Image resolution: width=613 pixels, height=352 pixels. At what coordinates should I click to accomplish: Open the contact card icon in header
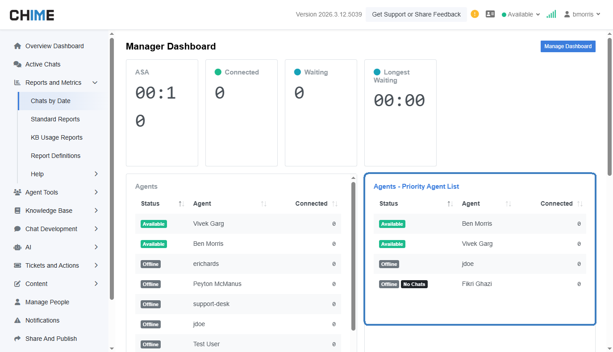pos(490,14)
